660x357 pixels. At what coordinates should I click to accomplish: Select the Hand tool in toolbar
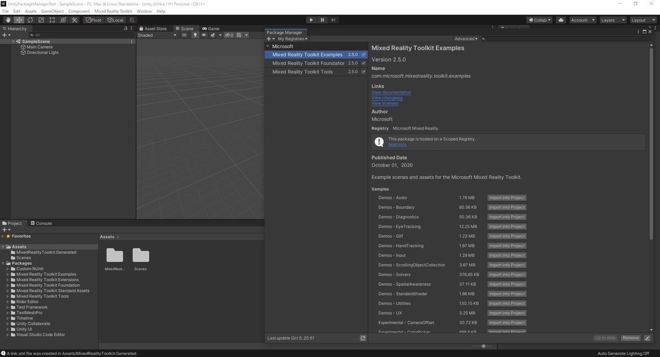coord(8,20)
